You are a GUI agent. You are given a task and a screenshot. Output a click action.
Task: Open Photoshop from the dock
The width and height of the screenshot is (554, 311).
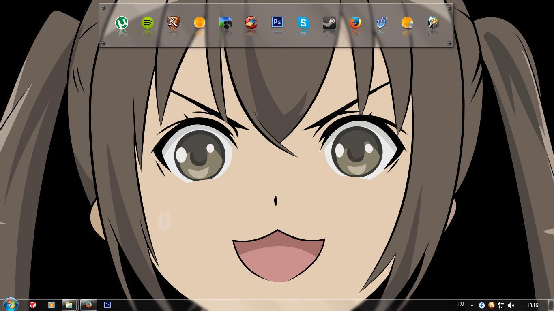pyautogui.click(x=277, y=22)
